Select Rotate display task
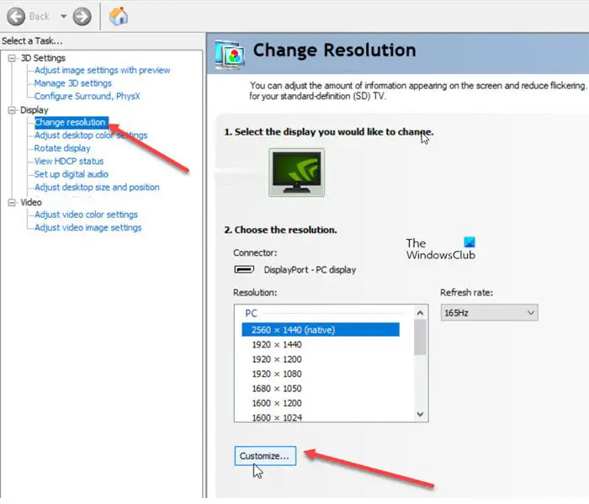 62,148
